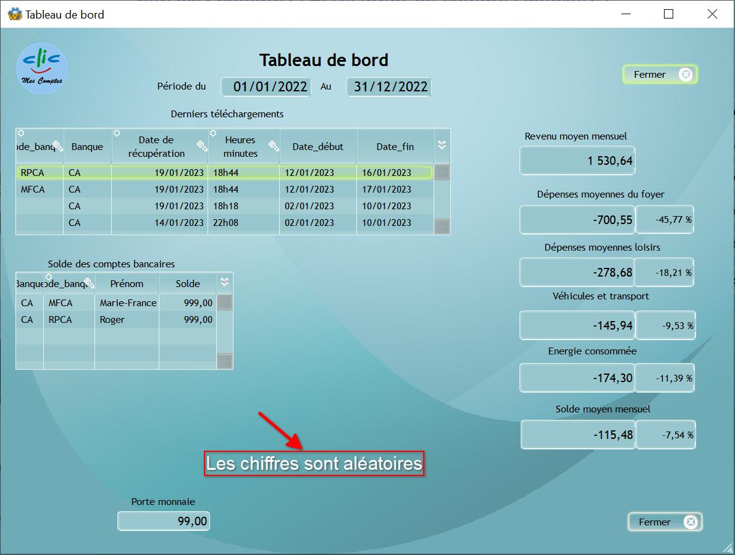Click the Dépenses moyennes loisirs value -278,68
This screenshot has width=735, height=555.
[x=577, y=272]
